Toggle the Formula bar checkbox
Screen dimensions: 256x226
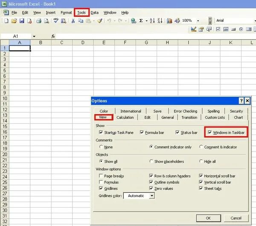click(142, 132)
